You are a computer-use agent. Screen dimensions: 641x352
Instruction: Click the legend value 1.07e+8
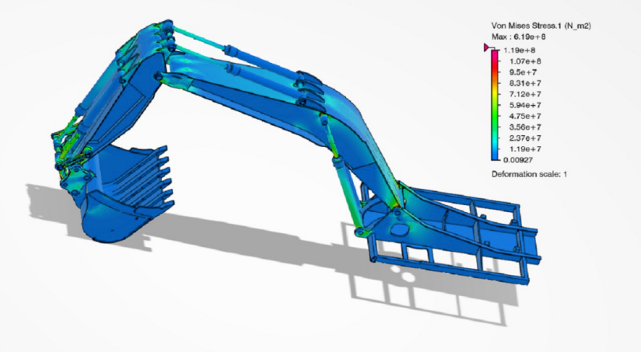tap(525, 61)
